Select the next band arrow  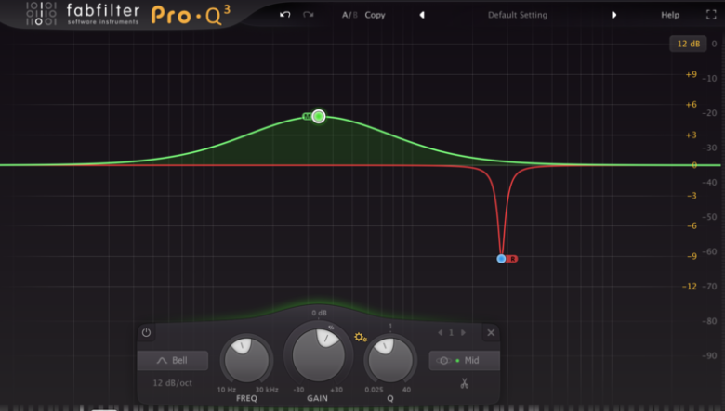[463, 332]
